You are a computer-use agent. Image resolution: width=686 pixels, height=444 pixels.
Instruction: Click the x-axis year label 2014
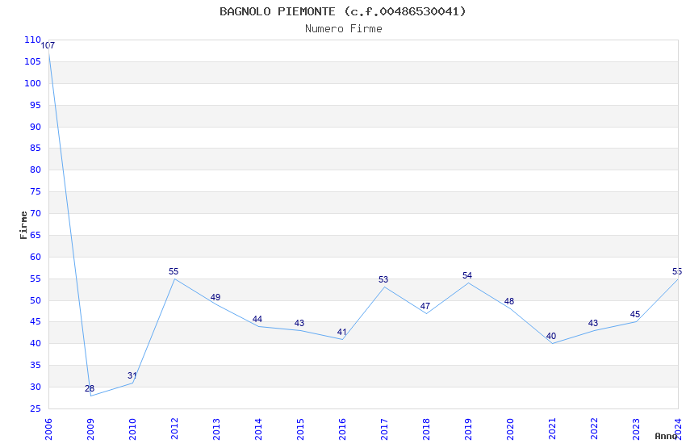point(258,429)
